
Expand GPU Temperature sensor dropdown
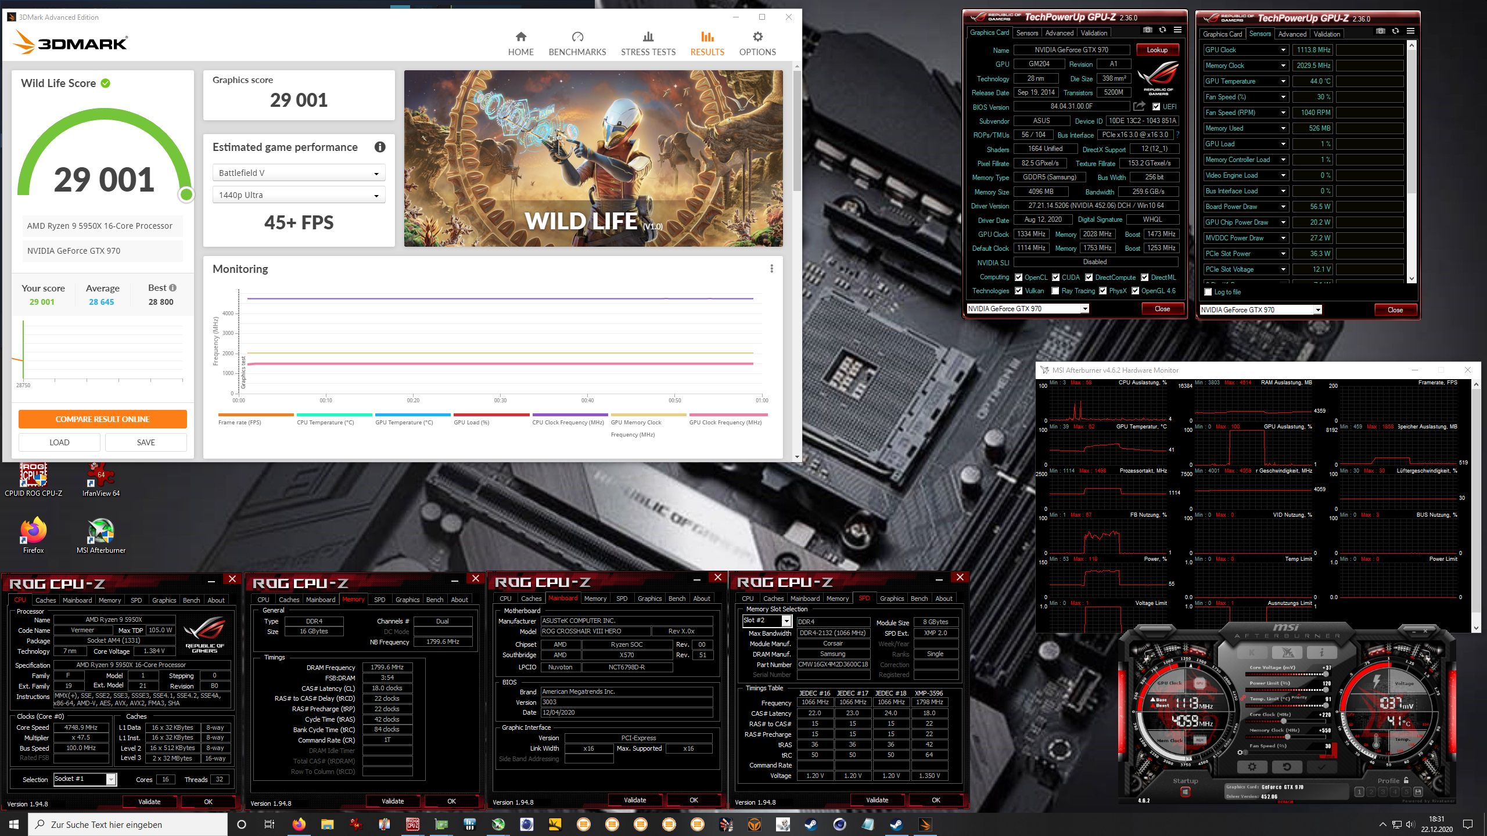tap(1283, 81)
